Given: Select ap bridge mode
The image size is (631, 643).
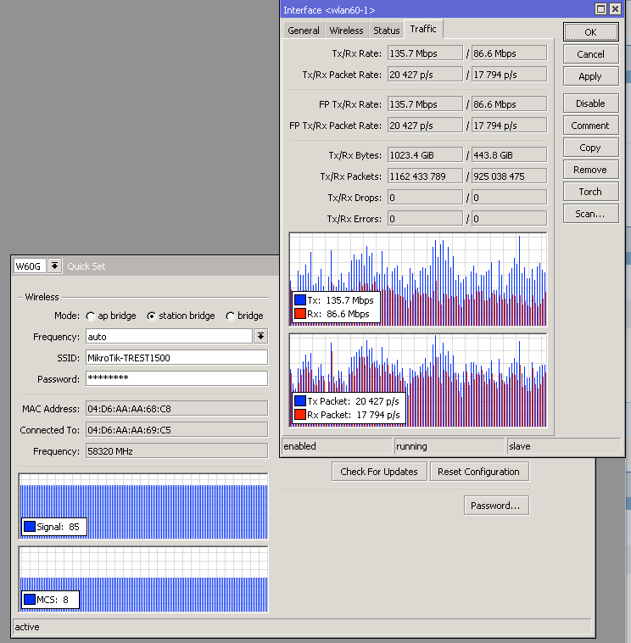Looking at the screenshot, I should coord(91,316).
